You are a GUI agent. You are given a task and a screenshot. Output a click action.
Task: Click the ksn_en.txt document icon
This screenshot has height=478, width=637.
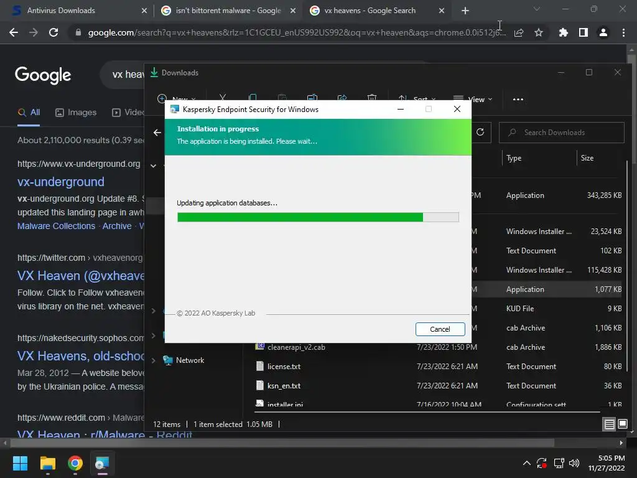tap(260, 385)
